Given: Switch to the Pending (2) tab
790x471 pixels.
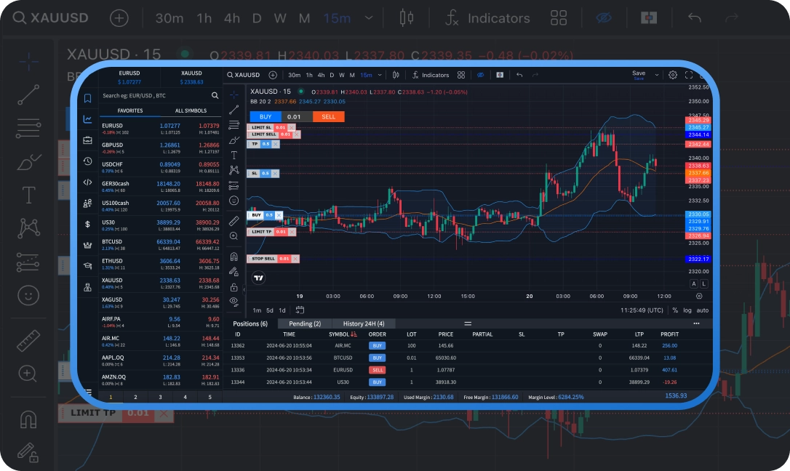Looking at the screenshot, I should [304, 323].
